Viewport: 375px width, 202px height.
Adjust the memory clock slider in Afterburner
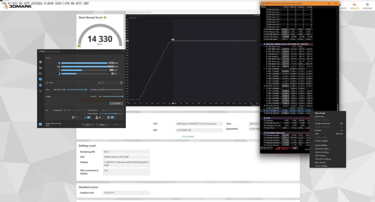[77, 90]
